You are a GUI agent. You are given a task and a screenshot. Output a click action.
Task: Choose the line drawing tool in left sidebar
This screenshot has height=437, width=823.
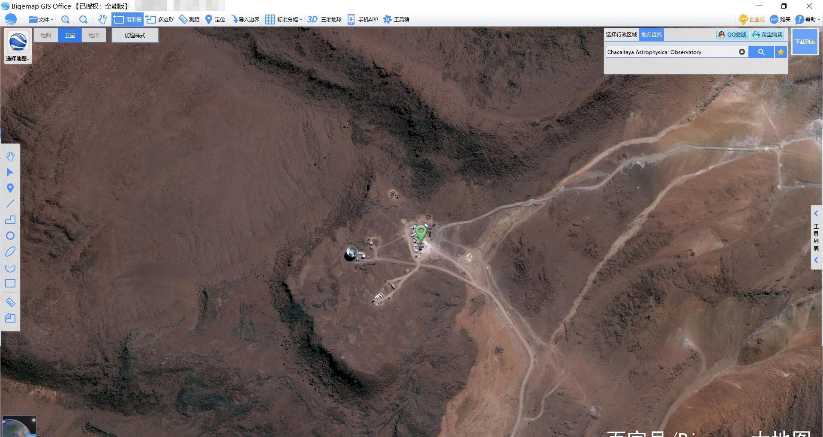(10, 204)
